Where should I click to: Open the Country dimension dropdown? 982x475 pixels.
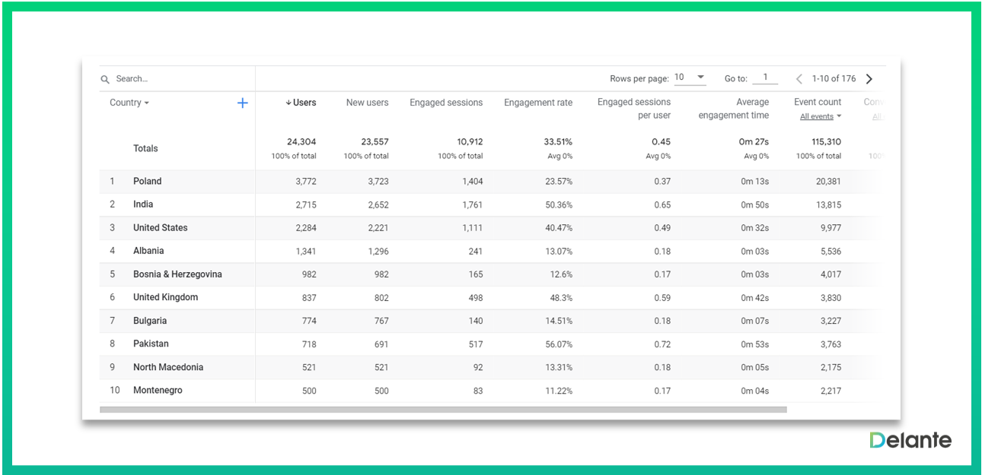click(x=129, y=103)
